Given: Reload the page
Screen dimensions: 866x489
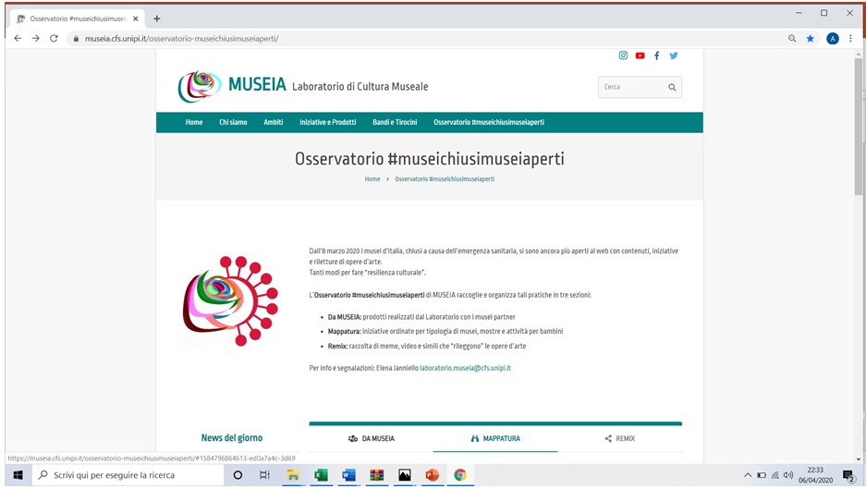Looking at the screenshot, I should click(54, 38).
